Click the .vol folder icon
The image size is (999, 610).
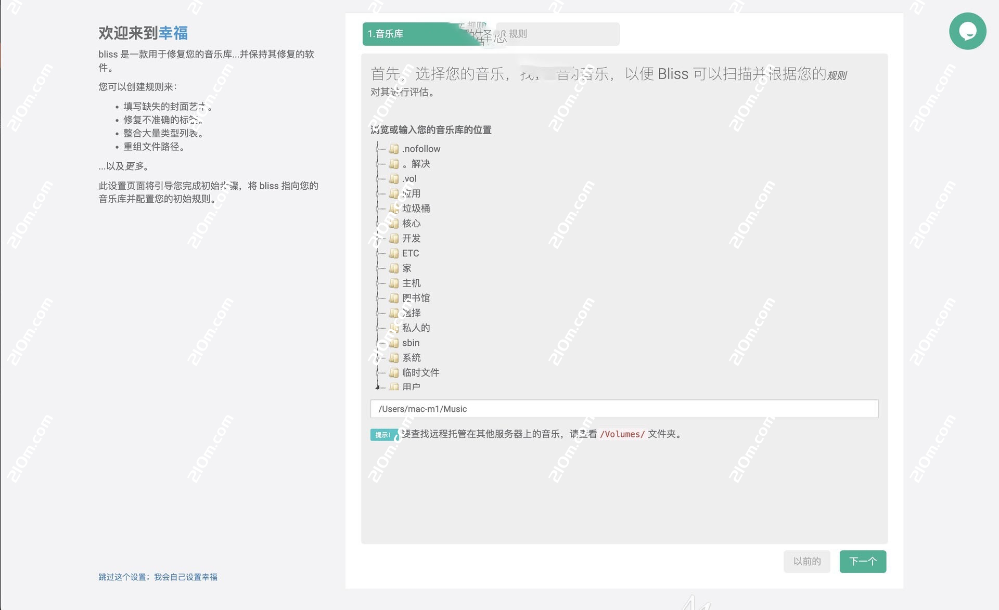click(x=394, y=179)
